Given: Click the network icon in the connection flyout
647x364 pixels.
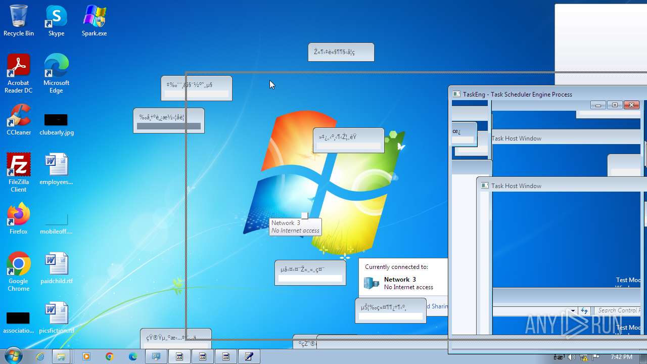Looking at the screenshot, I should point(372,283).
